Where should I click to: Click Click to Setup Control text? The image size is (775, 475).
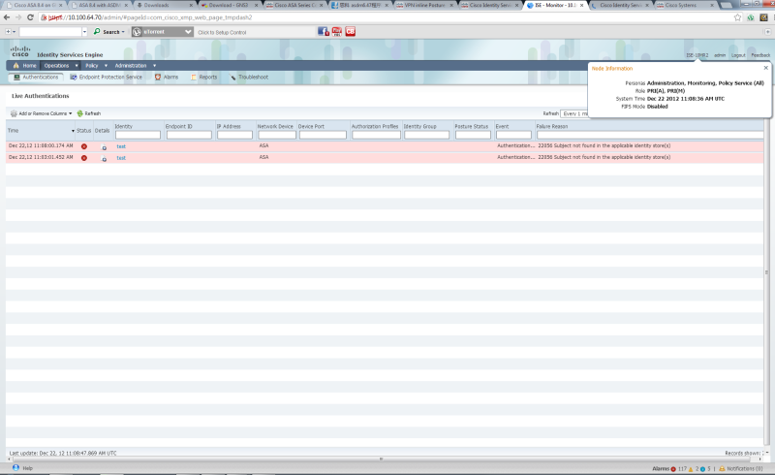point(222,32)
